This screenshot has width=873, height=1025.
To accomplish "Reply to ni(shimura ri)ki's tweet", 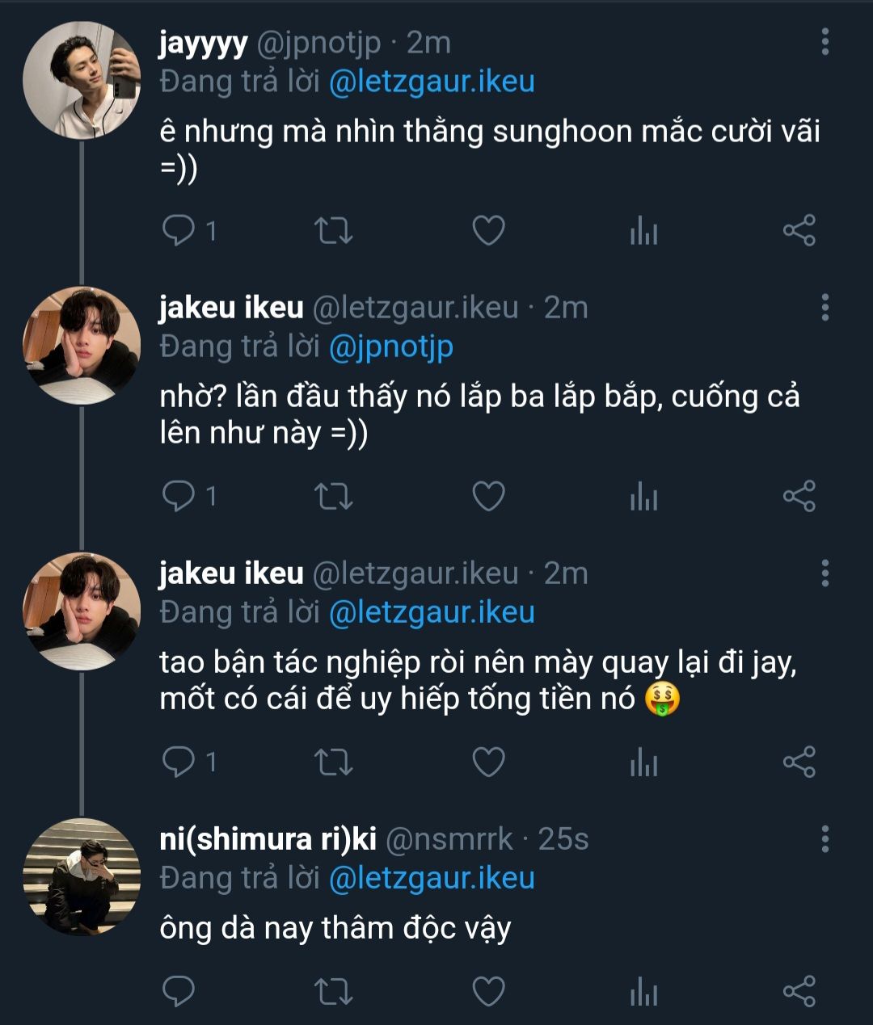I will click(179, 991).
